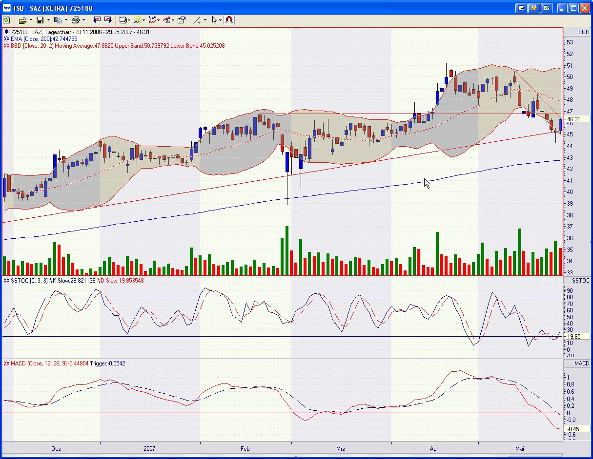Click the Copy icon in the toolbar
This screenshot has width=593, height=459.
click(x=59, y=20)
